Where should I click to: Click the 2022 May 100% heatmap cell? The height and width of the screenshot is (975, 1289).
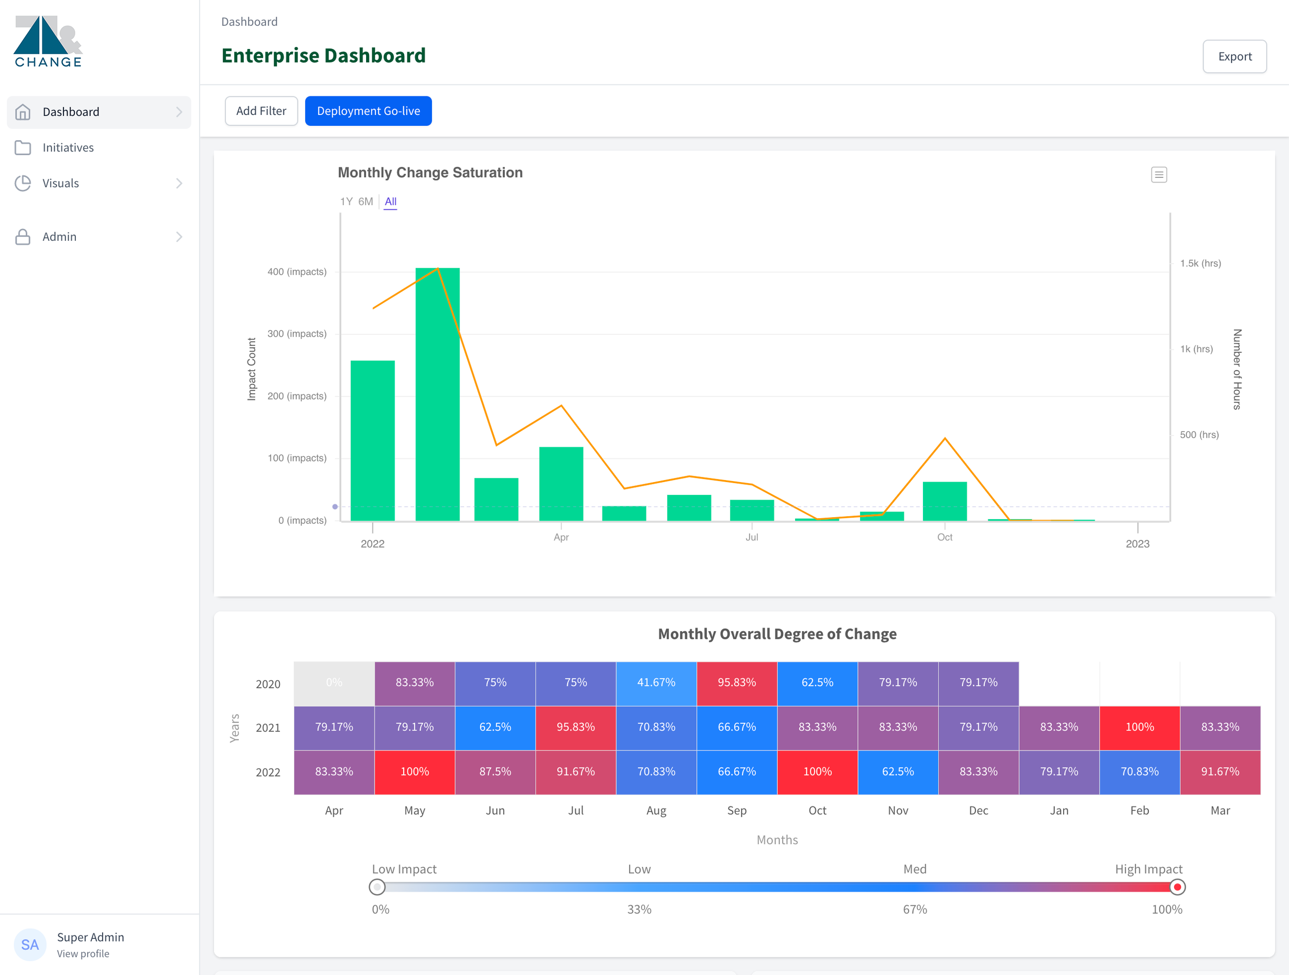coord(415,772)
